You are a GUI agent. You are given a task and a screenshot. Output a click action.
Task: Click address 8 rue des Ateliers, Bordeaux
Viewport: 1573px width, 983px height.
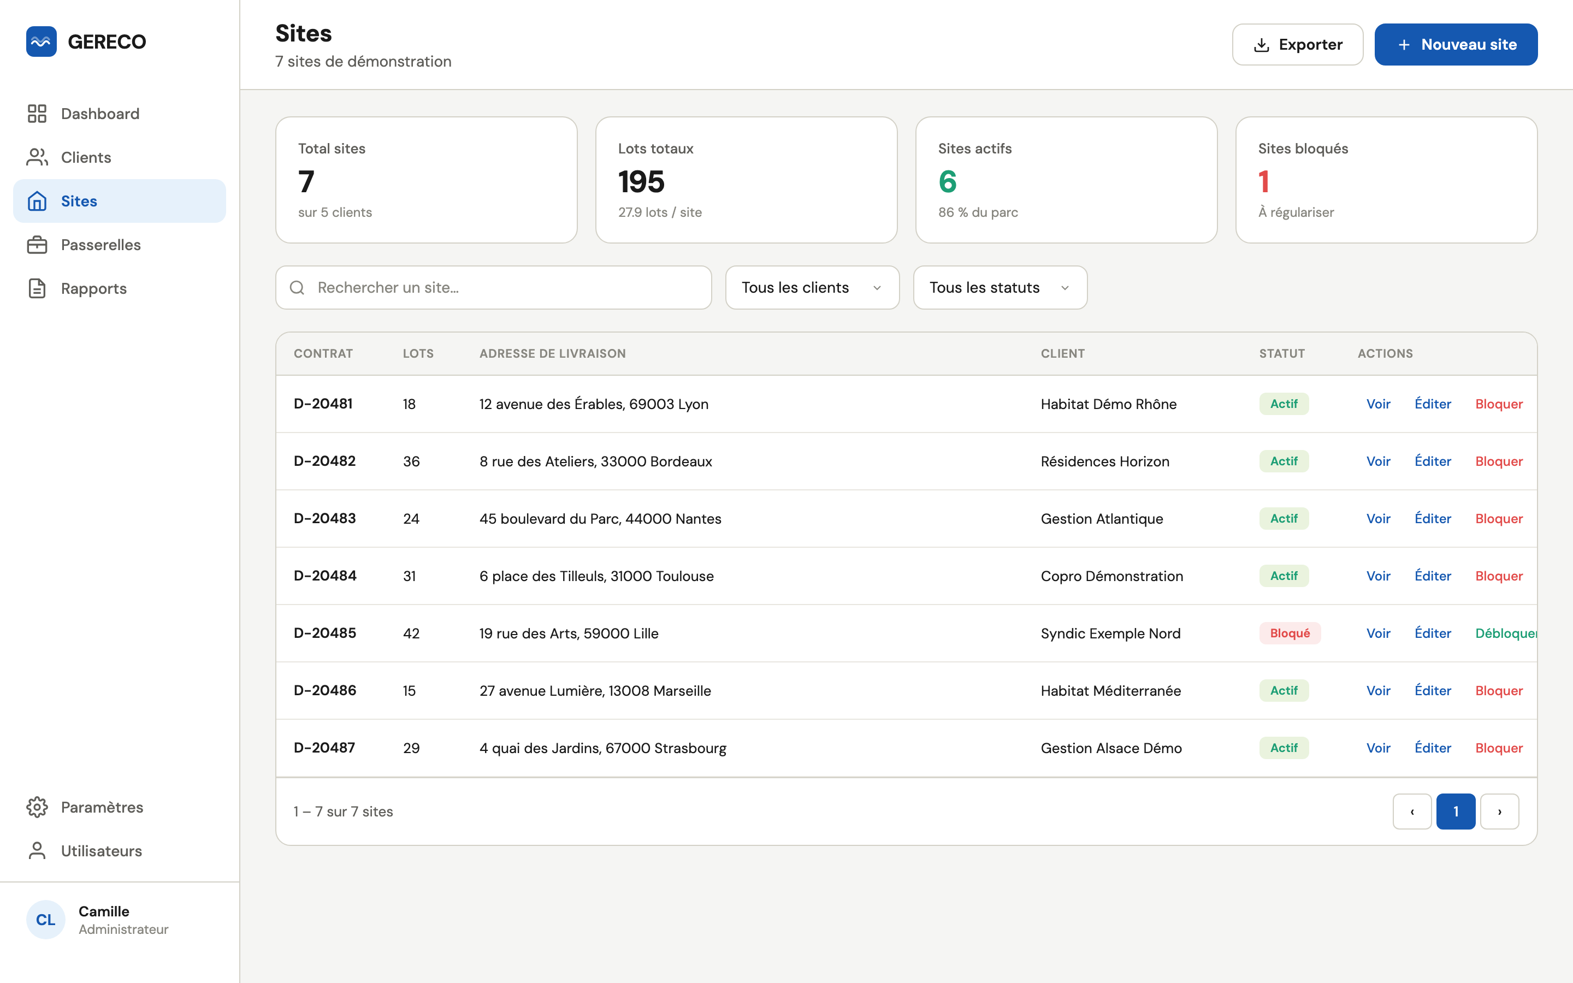coord(595,461)
